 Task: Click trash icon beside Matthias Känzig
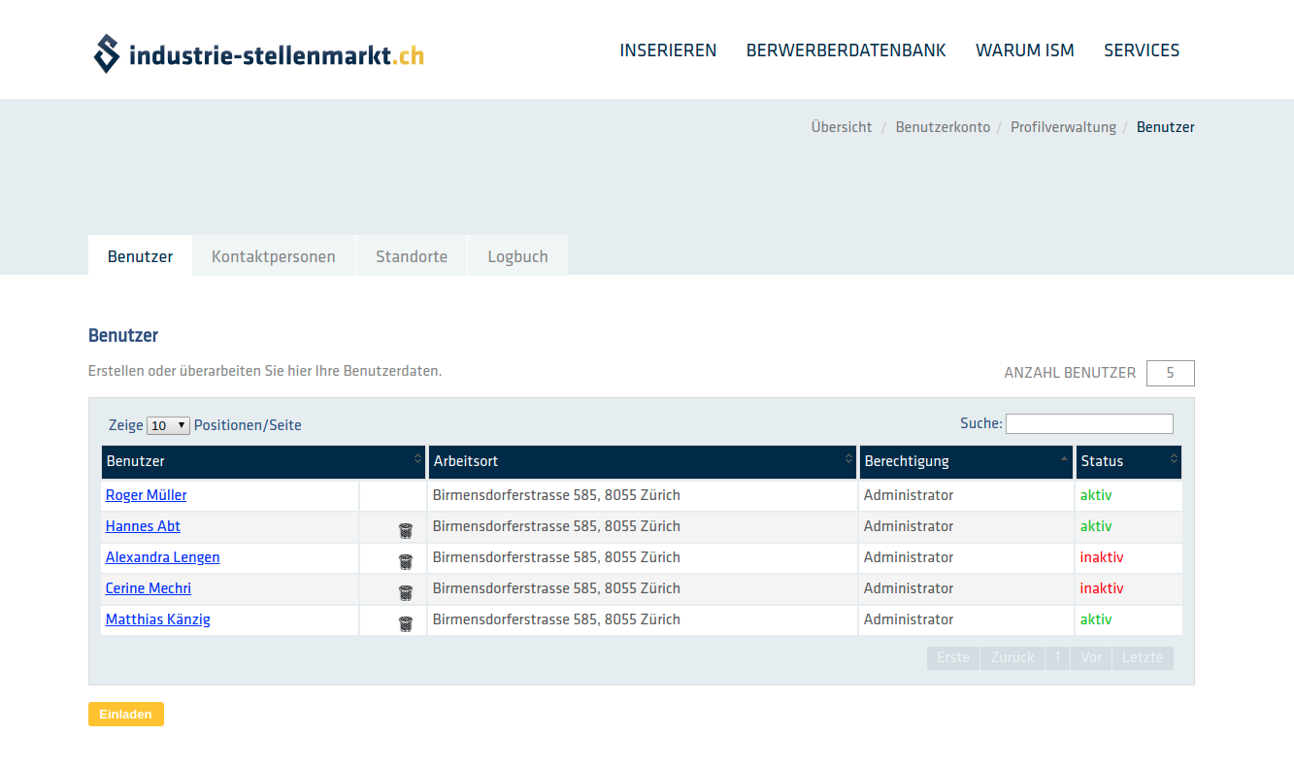[x=406, y=623]
